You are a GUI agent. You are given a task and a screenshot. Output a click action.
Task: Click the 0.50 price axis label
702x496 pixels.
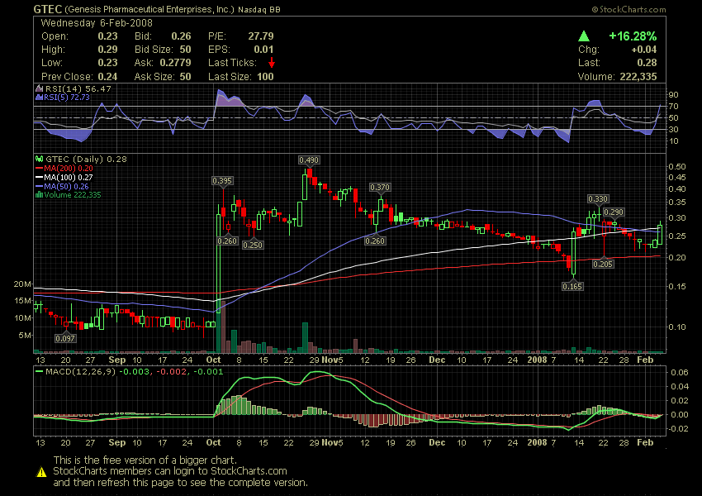point(677,166)
